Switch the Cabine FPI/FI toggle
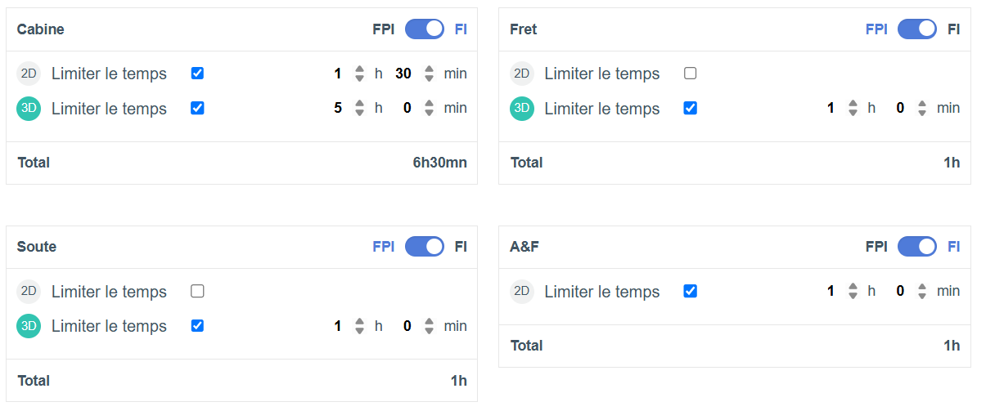The height and width of the screenshot is (411, 986). 425,29
